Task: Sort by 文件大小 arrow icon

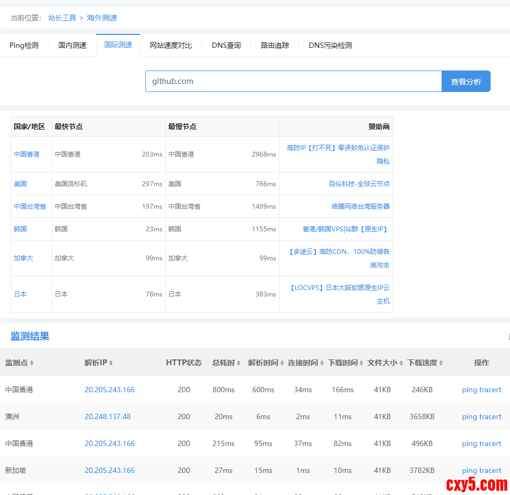Action: [x=402, y=363]
